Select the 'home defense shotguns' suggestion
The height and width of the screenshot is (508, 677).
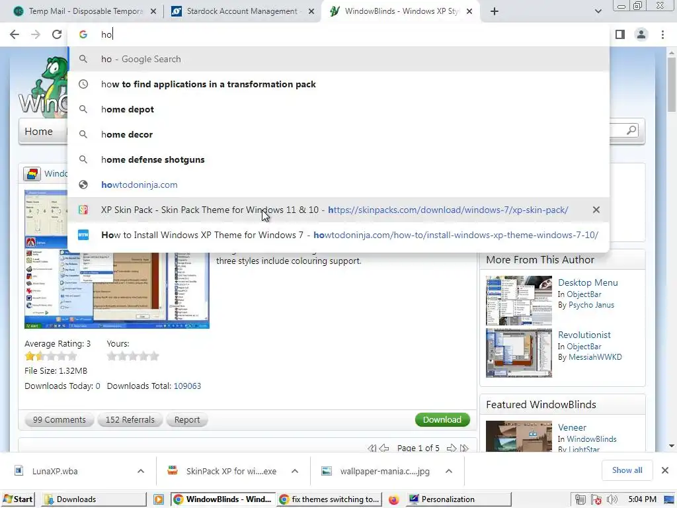(x=338, y=159)
